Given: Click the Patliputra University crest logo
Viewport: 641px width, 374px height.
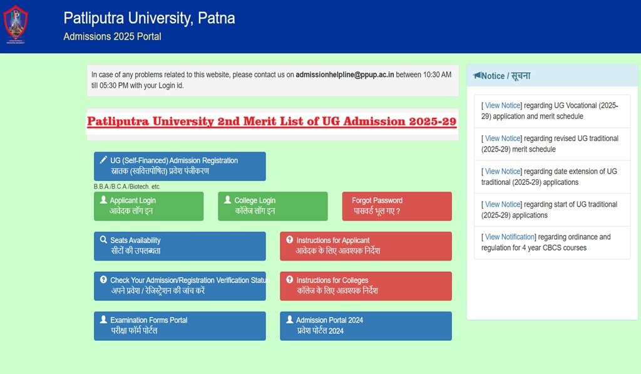Looking at the screenshot, I should (16, 24).
